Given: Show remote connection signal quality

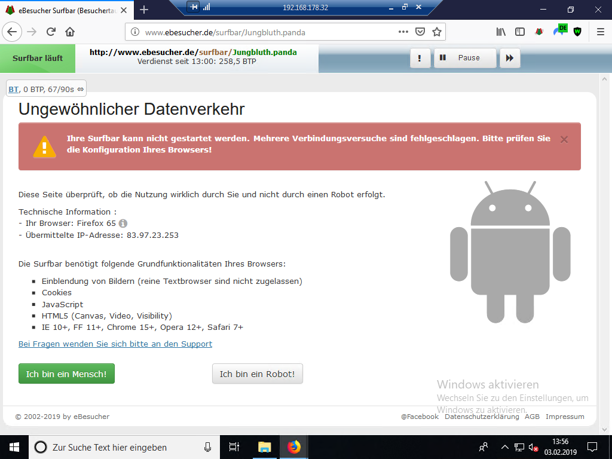Looking at the screenshot, I should 206,7.
